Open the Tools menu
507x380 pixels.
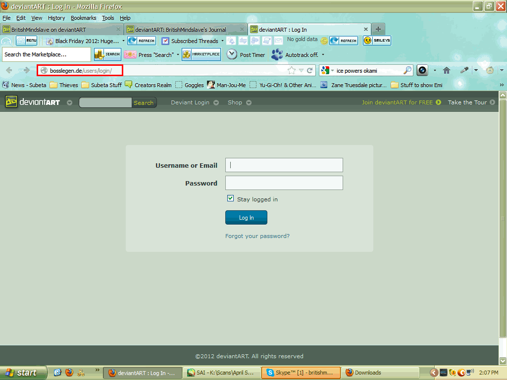coord(108,18)
